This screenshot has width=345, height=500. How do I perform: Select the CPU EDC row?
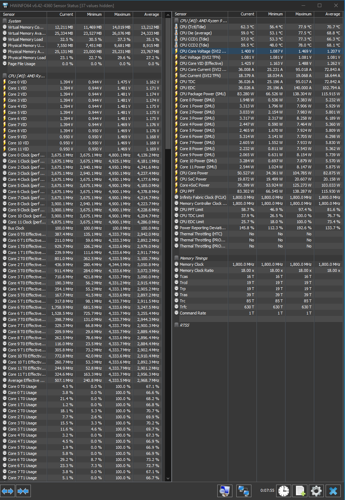point(257,87)
